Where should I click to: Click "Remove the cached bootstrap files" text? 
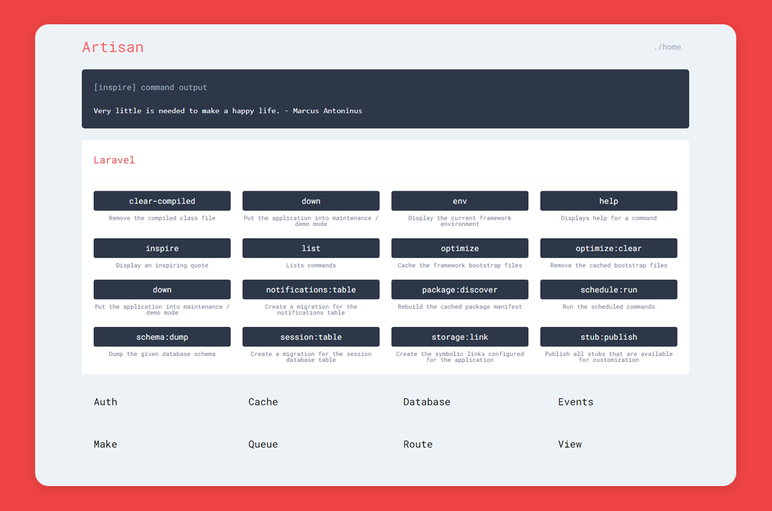point(609,265)
